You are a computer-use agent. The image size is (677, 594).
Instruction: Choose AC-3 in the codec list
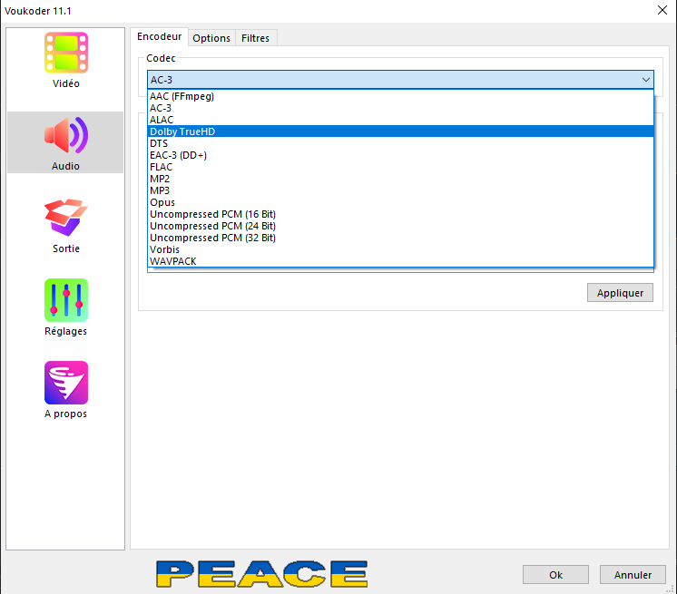(400, 108)
